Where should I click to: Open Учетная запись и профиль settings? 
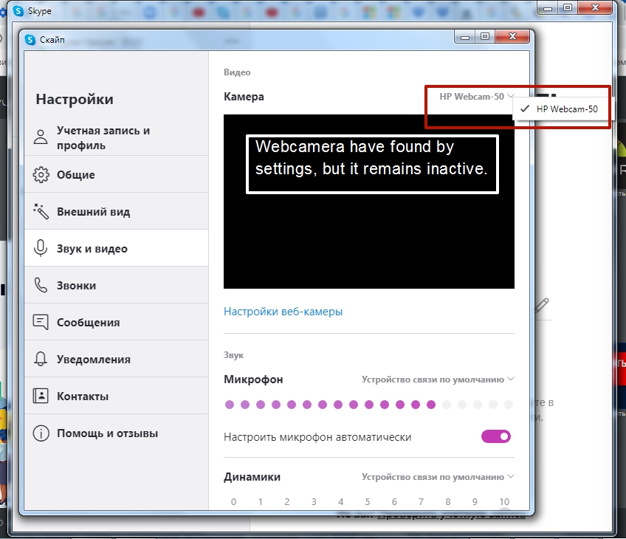[116, 138]
